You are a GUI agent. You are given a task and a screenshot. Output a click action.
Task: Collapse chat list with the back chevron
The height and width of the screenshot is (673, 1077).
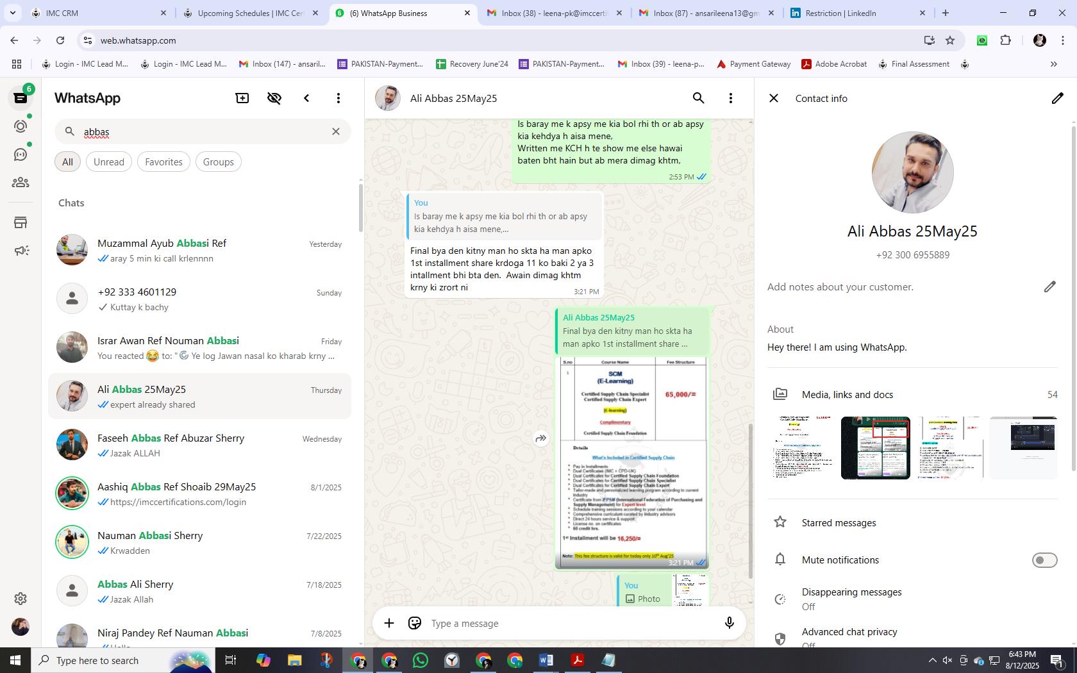point(306,98)
